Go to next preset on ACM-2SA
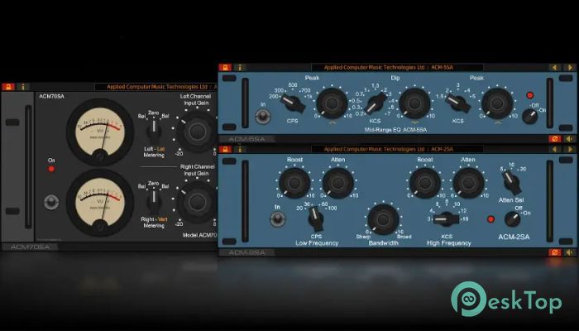 (x=568, y=149)
